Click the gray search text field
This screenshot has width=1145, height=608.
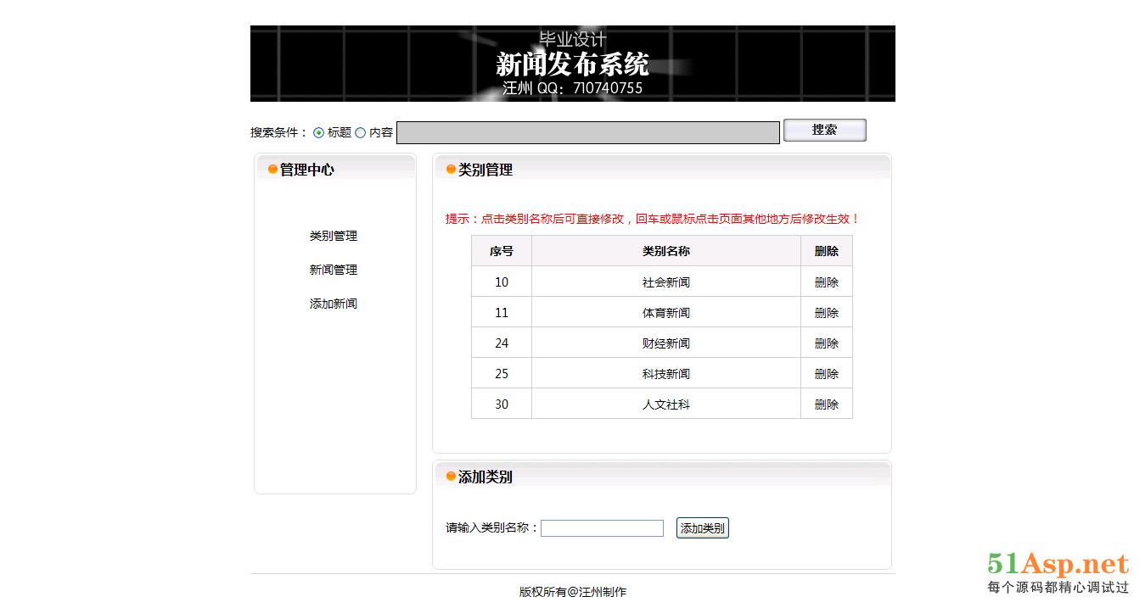pos(587,133)
